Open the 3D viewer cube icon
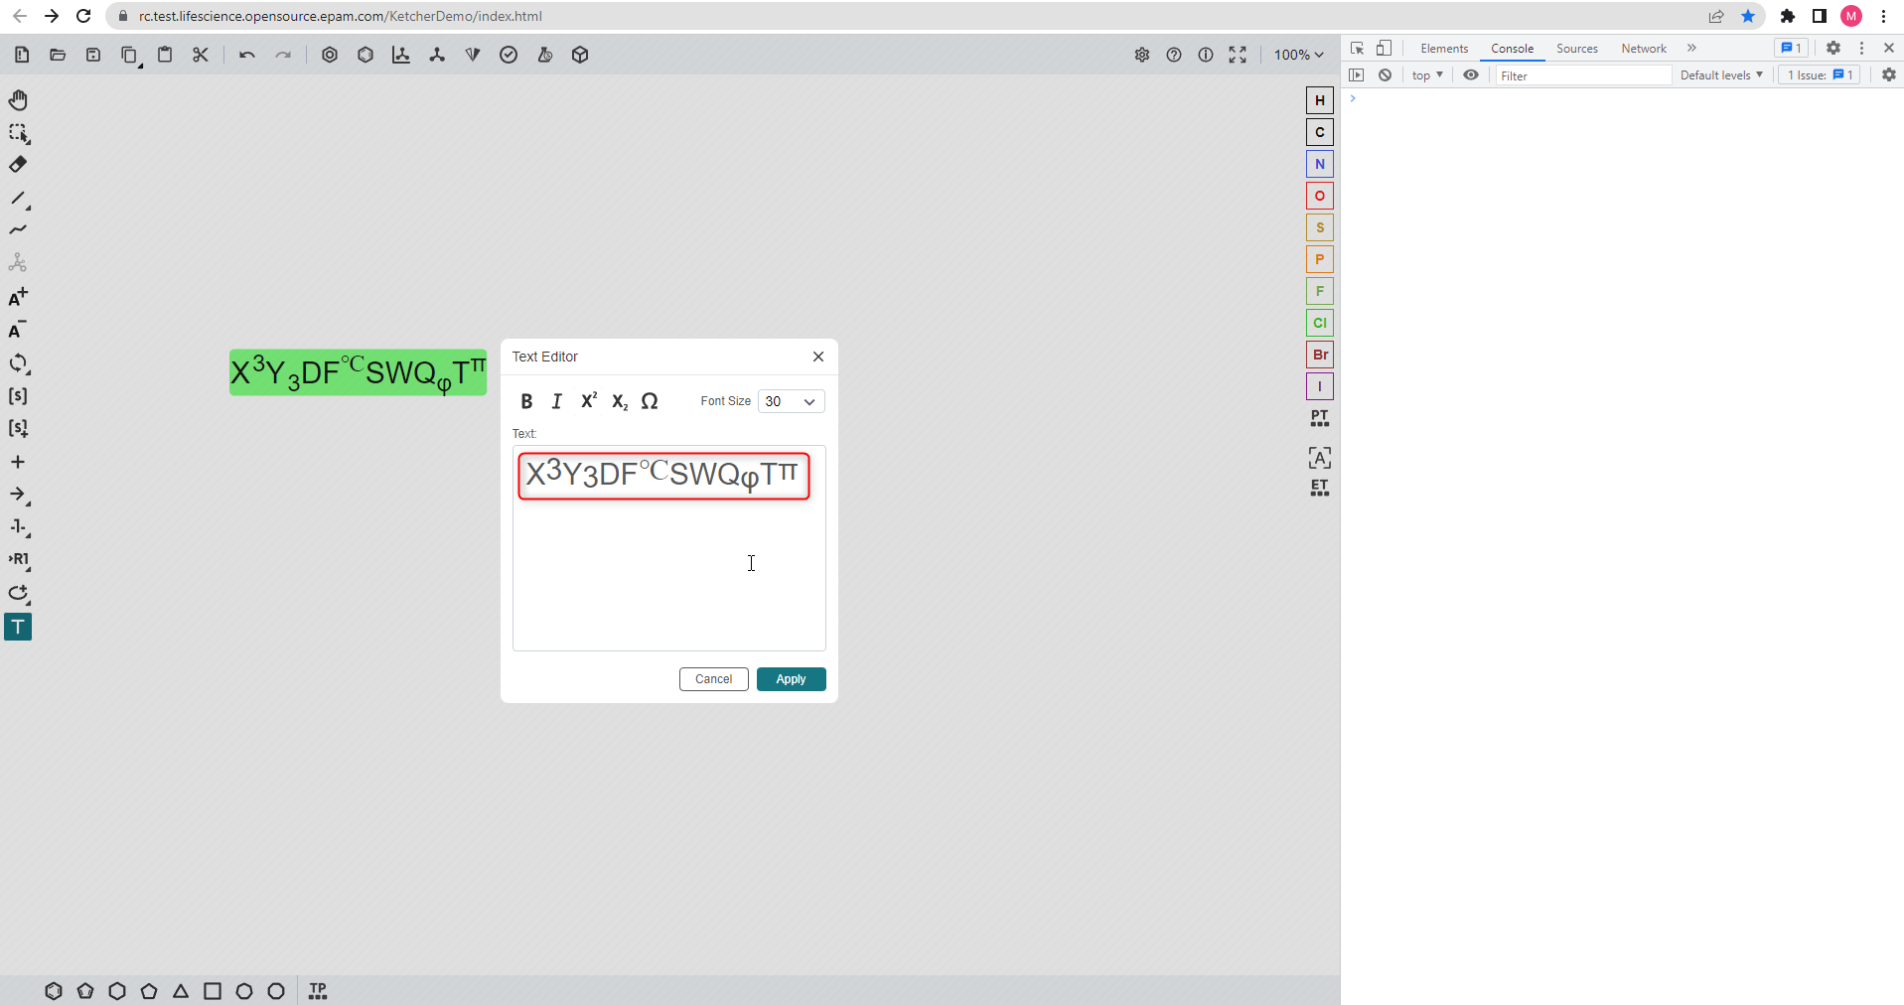1904x1005 pixels. point(580,55)
